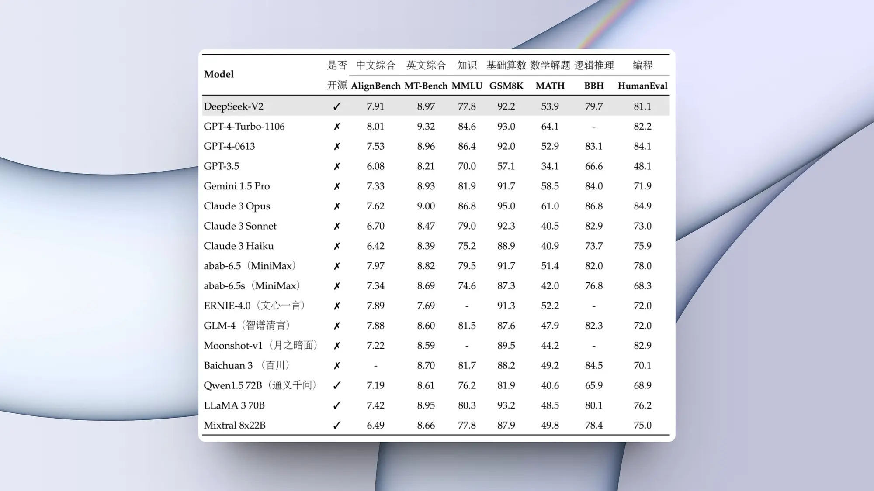Click the Baichuan 3 model name

click(247, 366)
